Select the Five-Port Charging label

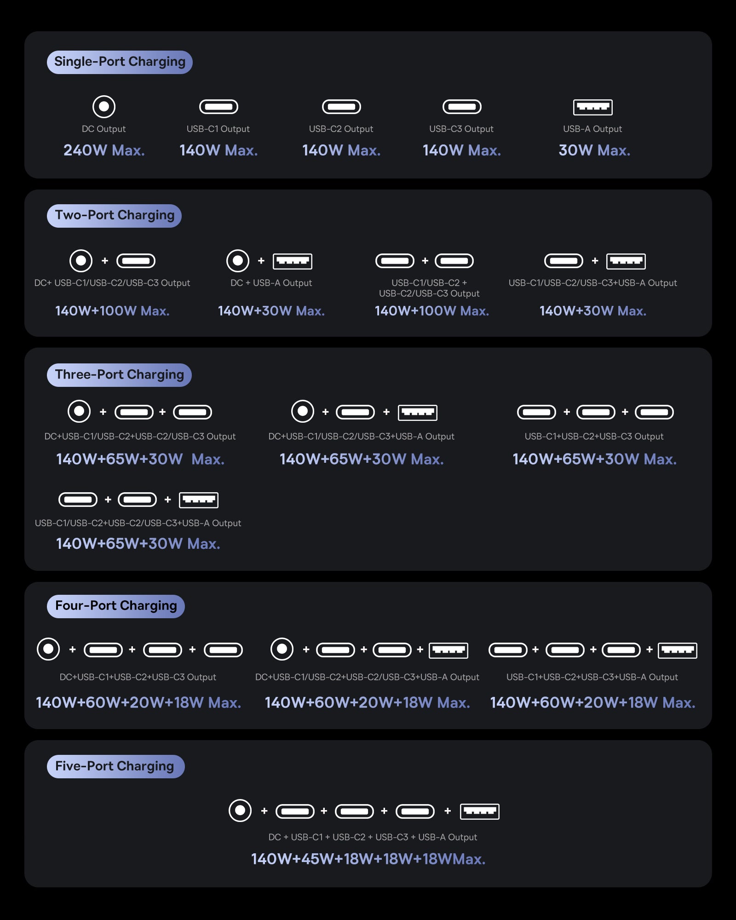click(x=115, y=766)
